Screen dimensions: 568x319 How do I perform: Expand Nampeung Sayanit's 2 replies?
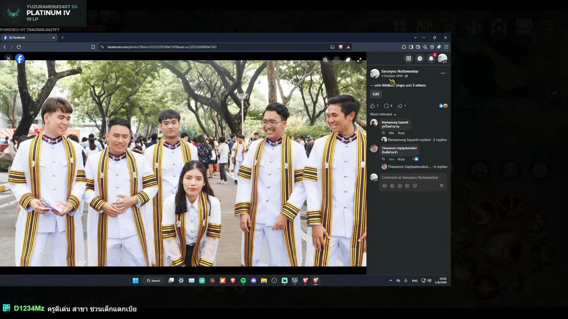pyautogui.click(x=417, y=140)
